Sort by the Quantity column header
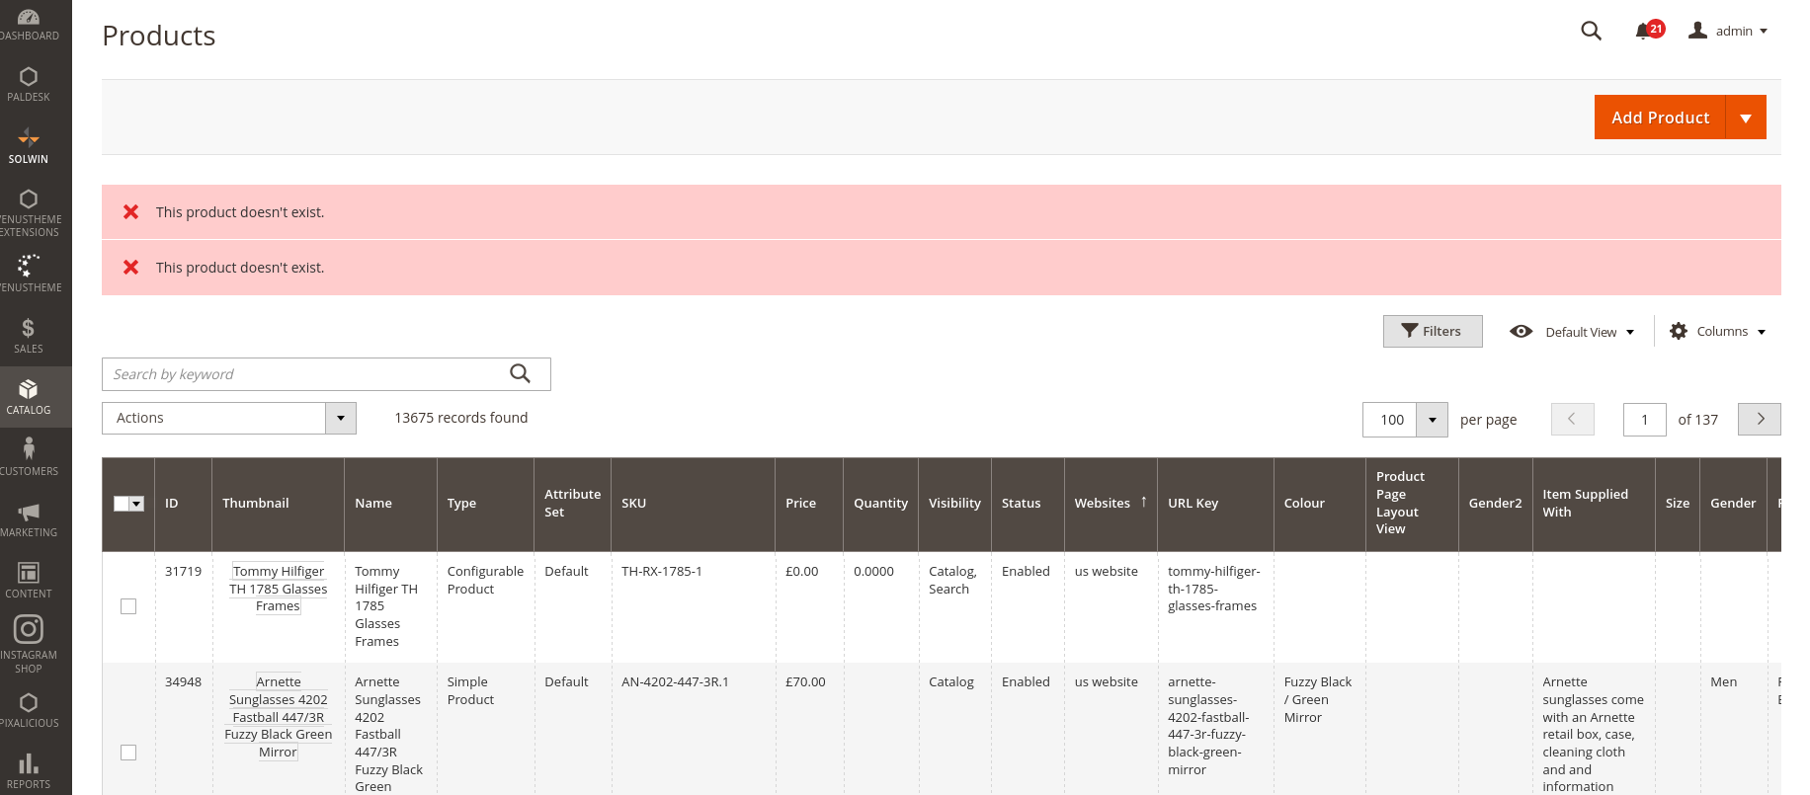 [880, 504]
